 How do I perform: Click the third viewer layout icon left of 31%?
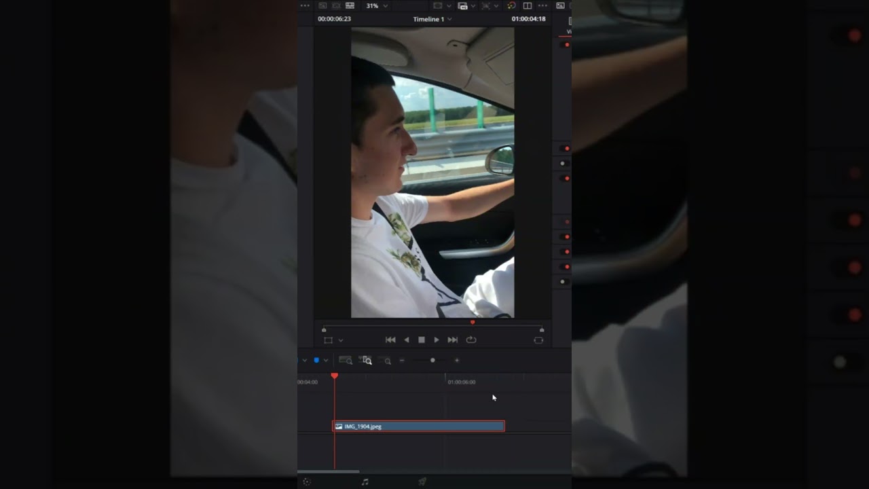tap(350, 5)
